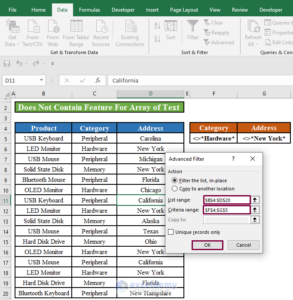This screenshot has height=300, width=293.
Task: Click the From Text/CSV icon
Action: coord(33,27)
